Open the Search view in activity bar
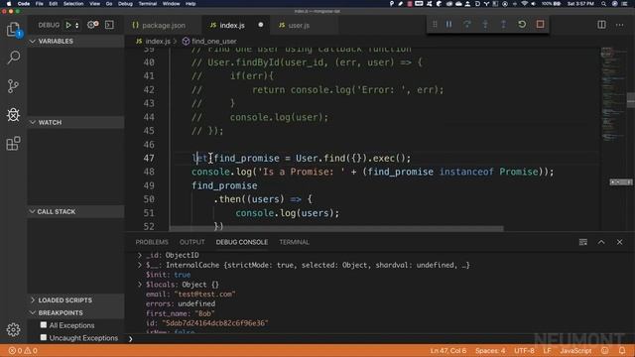 pyautogui.click(x=13, y=58)
